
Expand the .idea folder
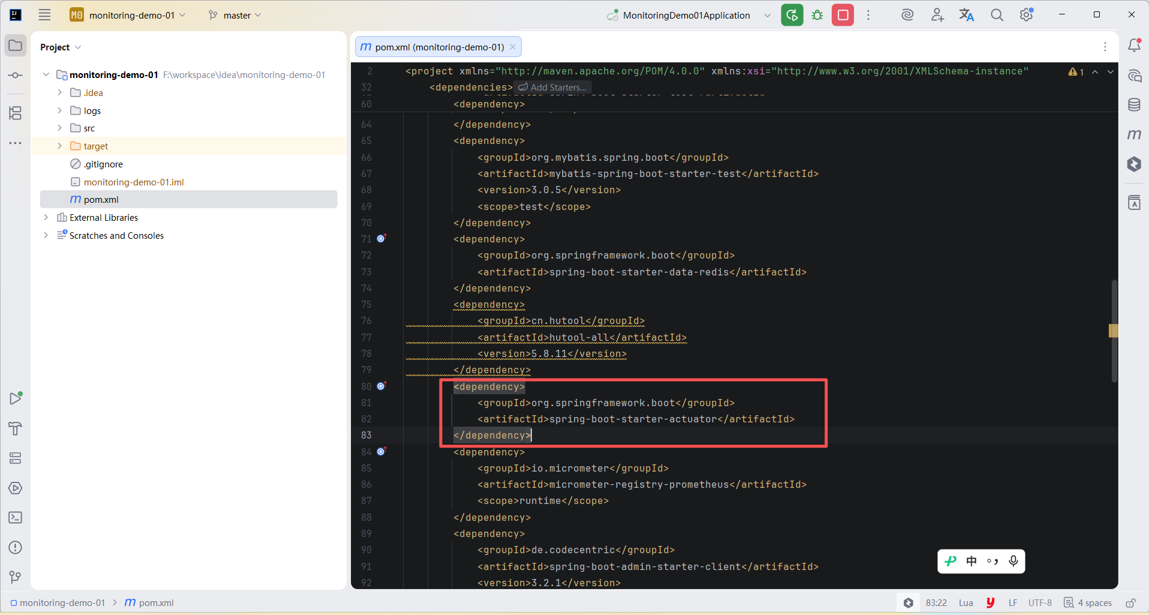60,92
